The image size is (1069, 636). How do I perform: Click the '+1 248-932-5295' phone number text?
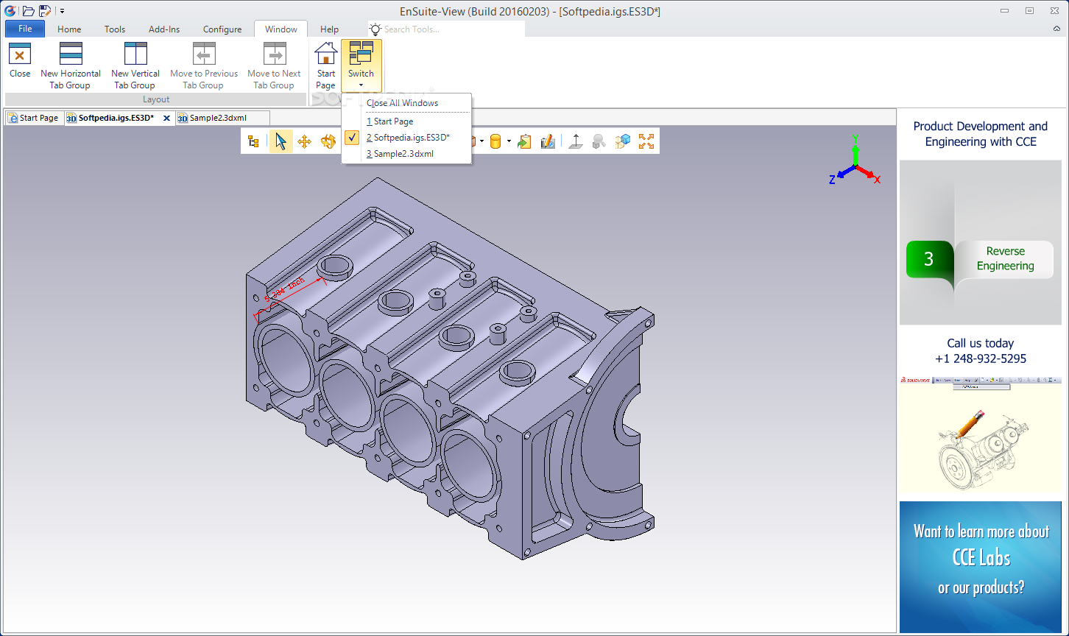(x=980, y=359)
